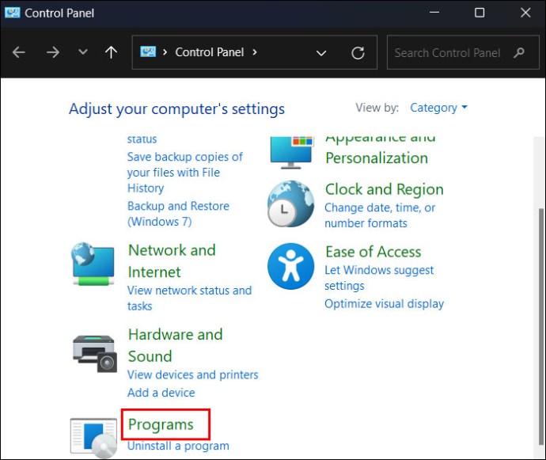Click the Hardware and Sound printer icon
The width and height of the screenshot is (546, 460).
(94, 352)
